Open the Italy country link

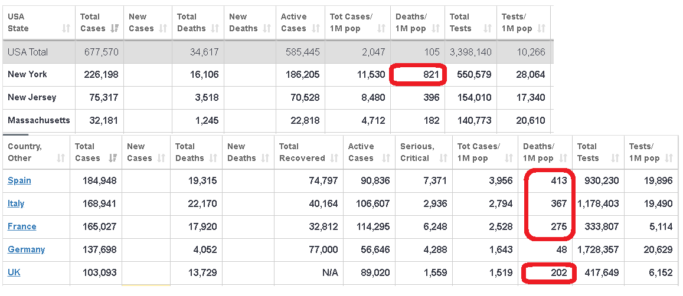click(x=16, y=203)
